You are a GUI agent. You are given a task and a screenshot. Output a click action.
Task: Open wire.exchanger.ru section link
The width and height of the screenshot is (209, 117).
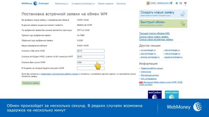point(172,54)
